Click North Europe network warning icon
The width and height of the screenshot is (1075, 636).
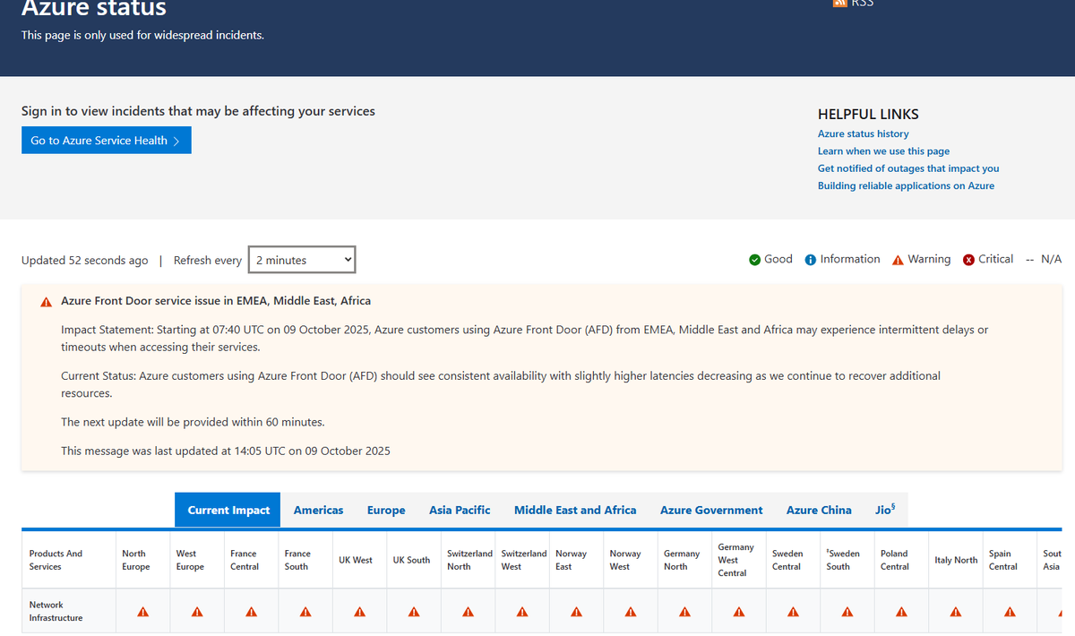point(142,612)
